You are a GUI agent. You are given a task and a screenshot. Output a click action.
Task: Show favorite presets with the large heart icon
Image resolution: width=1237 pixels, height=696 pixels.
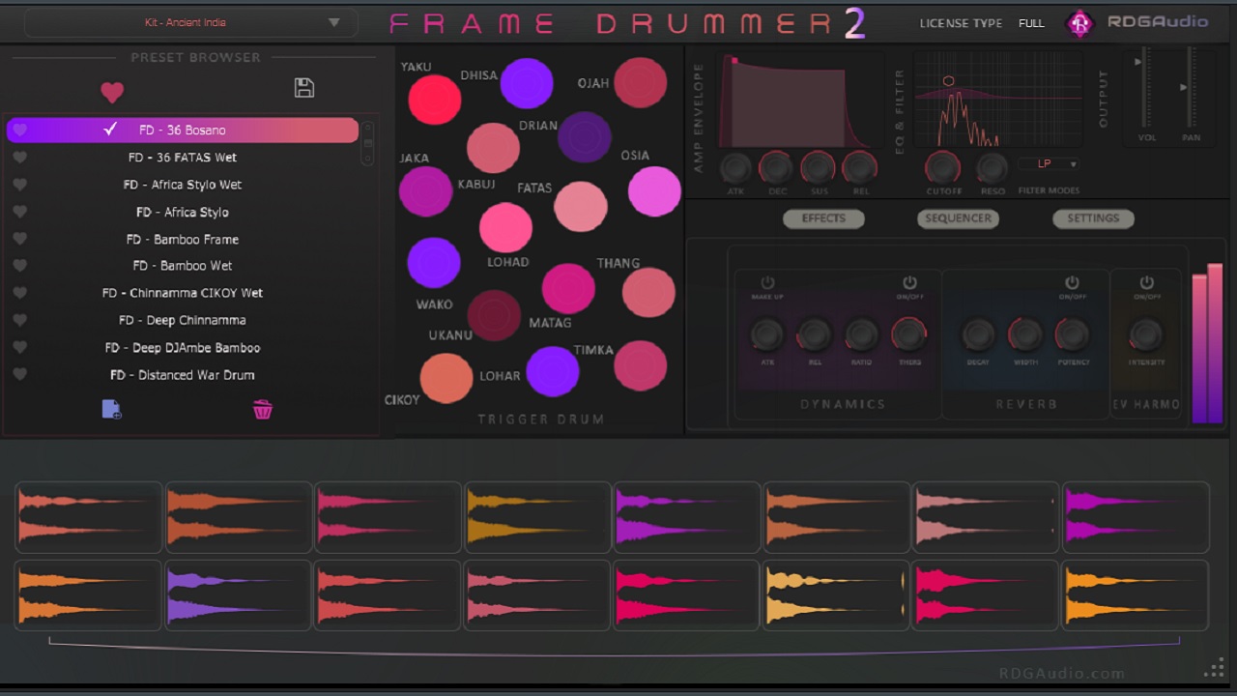click(x=112, y=92)
